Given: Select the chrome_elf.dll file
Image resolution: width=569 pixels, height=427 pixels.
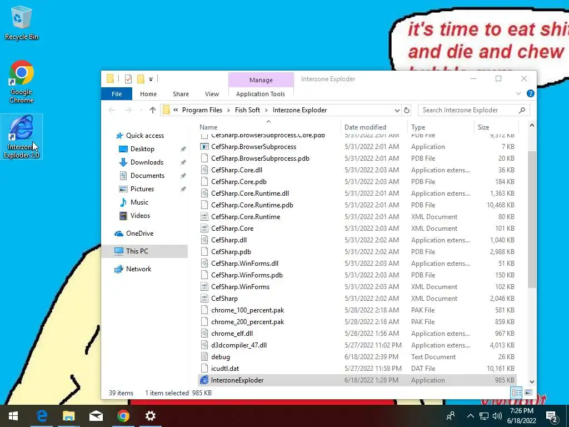Looking at the screenshot, I should (357, 334).
